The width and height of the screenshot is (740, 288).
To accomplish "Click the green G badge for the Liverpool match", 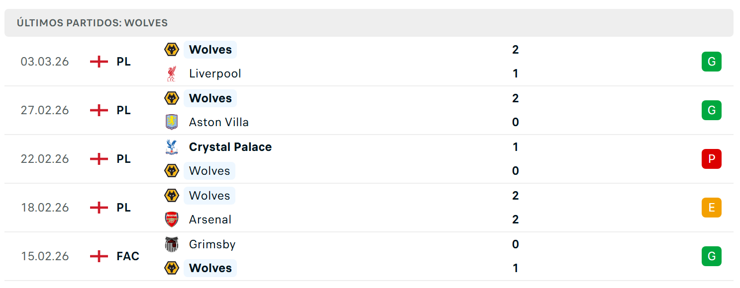I will [x=712, y=62].
